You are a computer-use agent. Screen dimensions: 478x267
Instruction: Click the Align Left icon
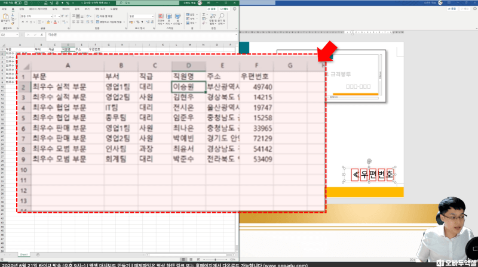pyautogui.click(x=73, y=22)
